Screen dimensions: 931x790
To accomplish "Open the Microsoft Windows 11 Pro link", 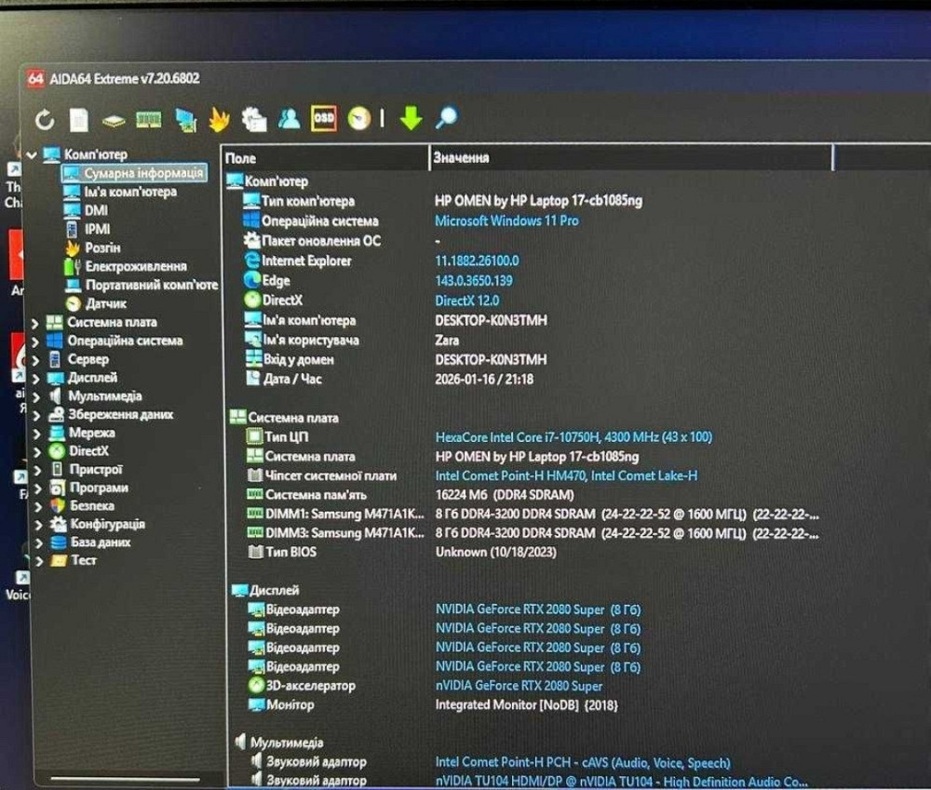I will click(x=506, y=221).
